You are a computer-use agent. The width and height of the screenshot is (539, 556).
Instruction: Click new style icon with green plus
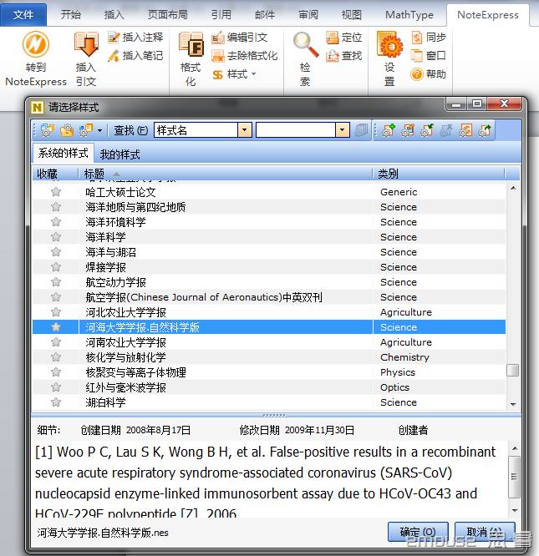point(389,130)
